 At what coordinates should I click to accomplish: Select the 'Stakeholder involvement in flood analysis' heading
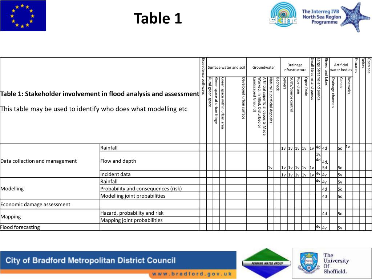tap(100, 94)
